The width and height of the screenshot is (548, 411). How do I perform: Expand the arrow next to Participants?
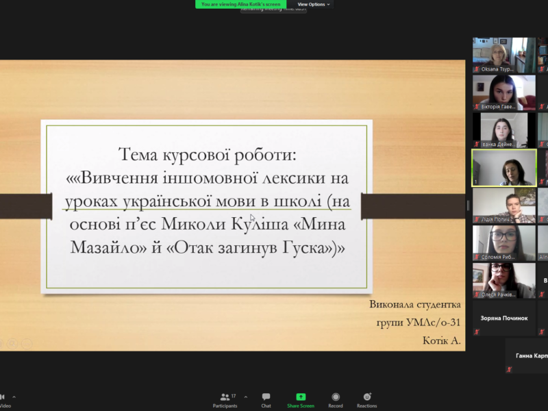click(246, 397)
